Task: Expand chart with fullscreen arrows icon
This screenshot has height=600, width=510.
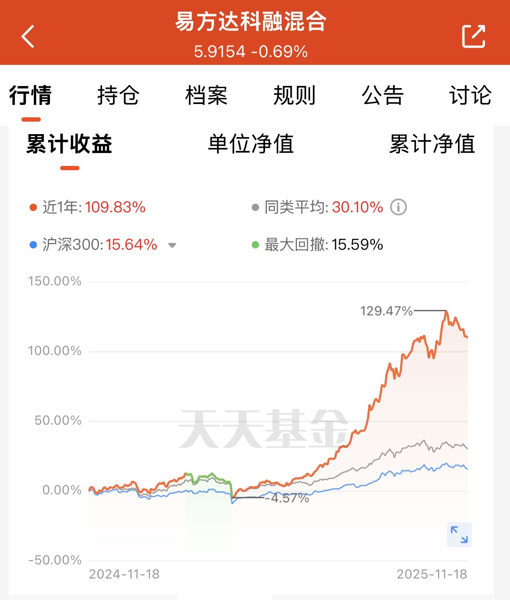Action: [459, 534]
